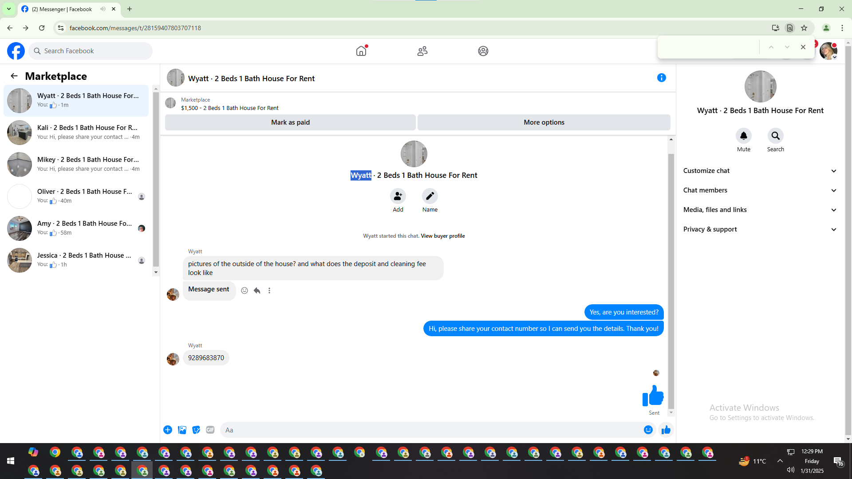Image resolution: width=852 pixels, height=479 pixels.
Task: Click More options button
Action: 544,122
